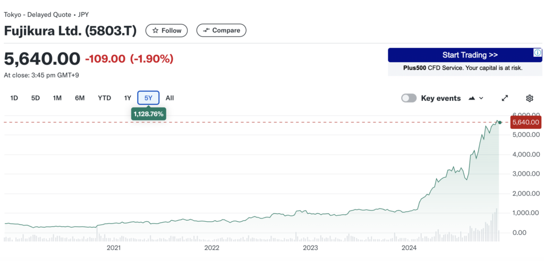
Task: Select the 5D time range
Action: tap(36, 98)
